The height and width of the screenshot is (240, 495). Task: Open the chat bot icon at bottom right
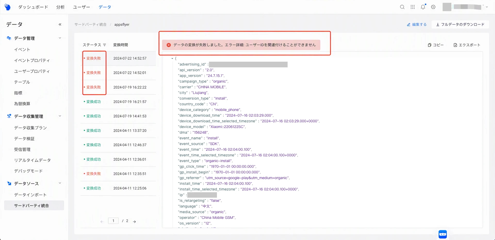point(443,234)
